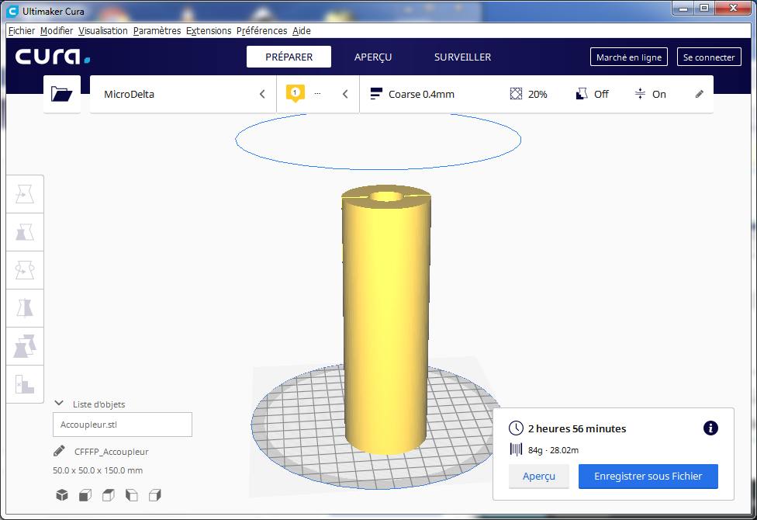The image size is (757, 520).
Task: Open the Extensions menu
Action: click(x=209, y=31)
